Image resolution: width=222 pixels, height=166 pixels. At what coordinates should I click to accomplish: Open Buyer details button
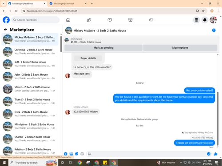[88, 58]
